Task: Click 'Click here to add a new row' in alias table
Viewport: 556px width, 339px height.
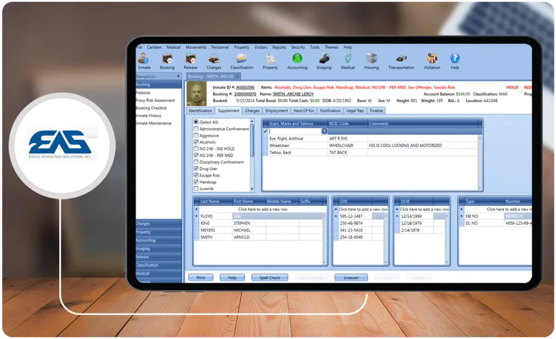Action: tap(263, 209)
